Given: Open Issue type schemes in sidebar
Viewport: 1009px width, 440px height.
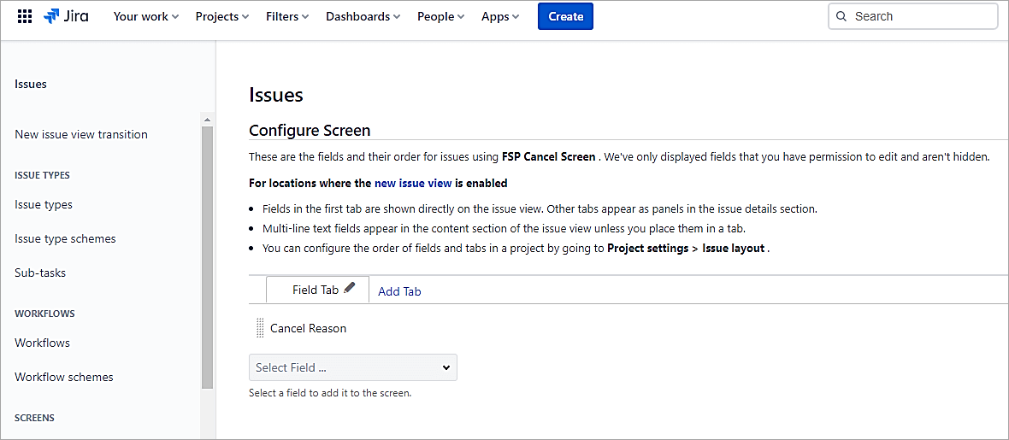Looking at the screenshot, I should (65, 238).
